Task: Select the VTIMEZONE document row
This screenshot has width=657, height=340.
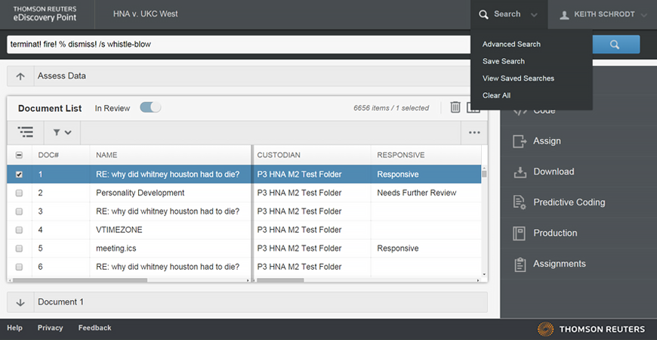Action: [244, 230]
